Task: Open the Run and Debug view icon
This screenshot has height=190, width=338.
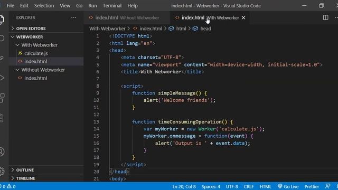Action: click(2, 78)
